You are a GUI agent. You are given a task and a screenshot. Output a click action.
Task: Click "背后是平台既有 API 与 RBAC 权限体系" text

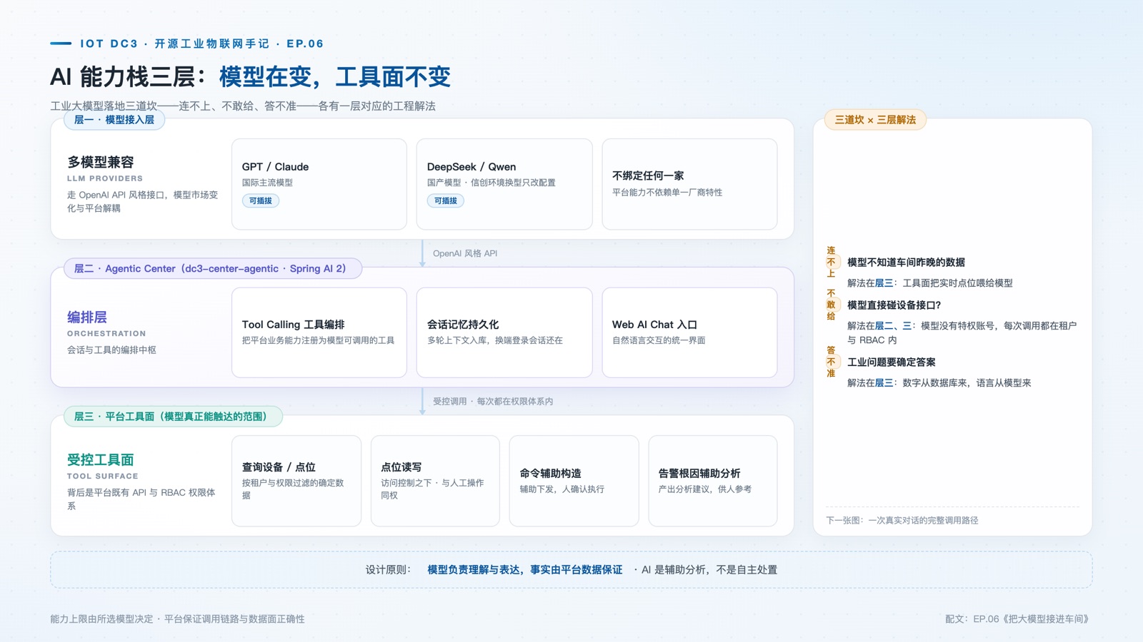point(141,499)
